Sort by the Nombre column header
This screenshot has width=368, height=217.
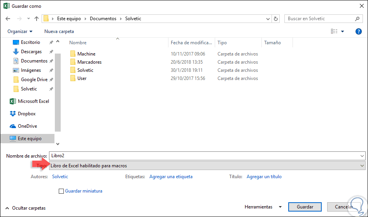(78, 43)
